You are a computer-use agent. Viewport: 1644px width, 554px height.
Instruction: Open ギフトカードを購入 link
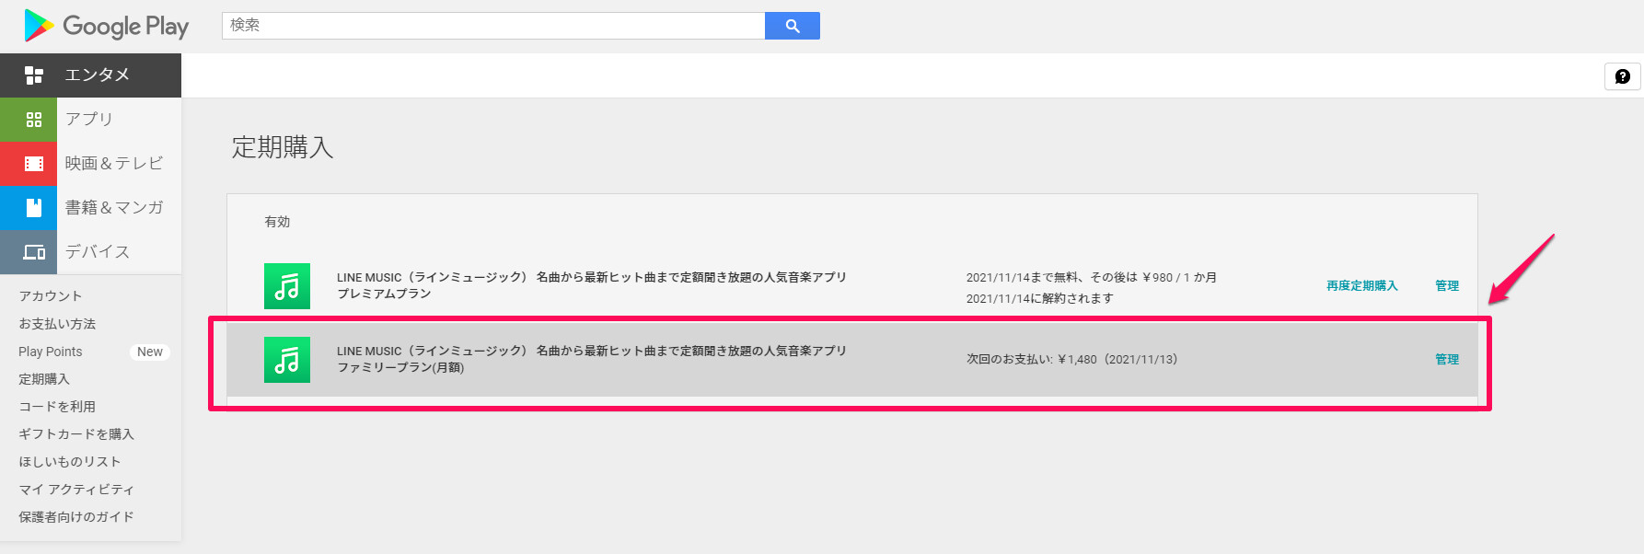[x=76, y=434]
